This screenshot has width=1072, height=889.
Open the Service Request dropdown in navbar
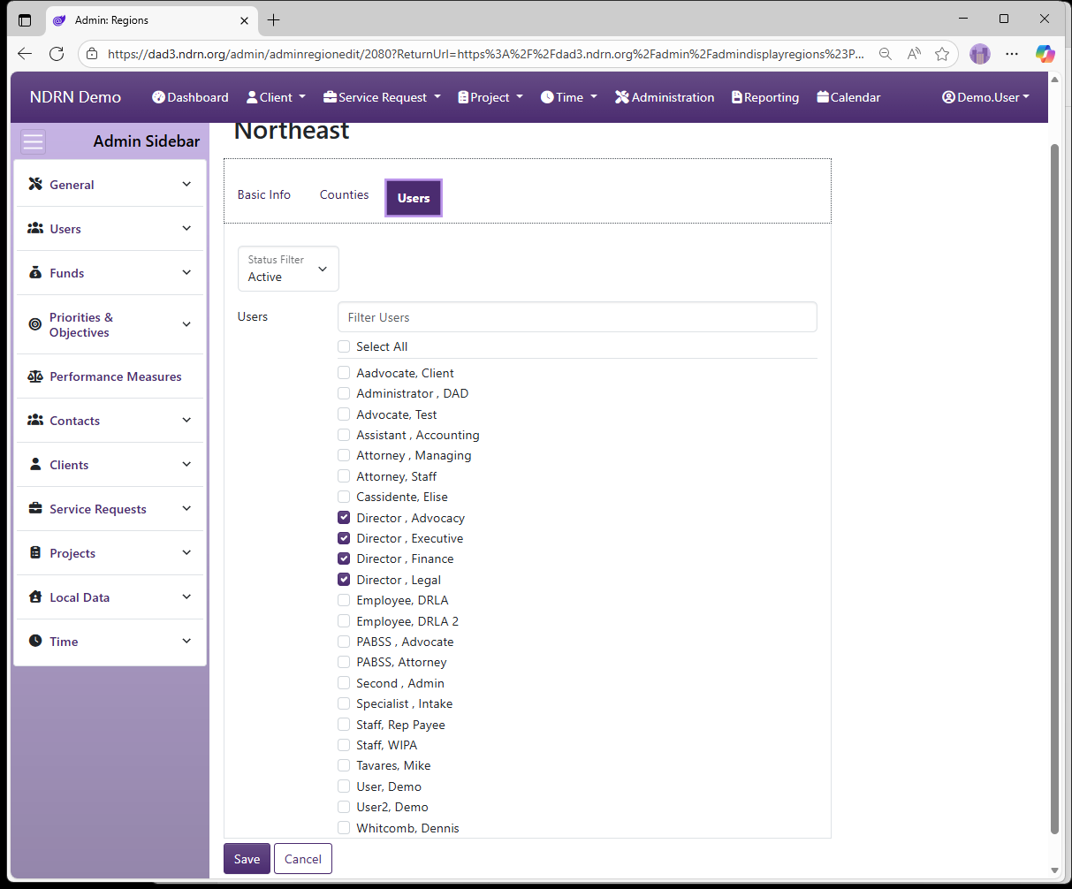point(382,97)
